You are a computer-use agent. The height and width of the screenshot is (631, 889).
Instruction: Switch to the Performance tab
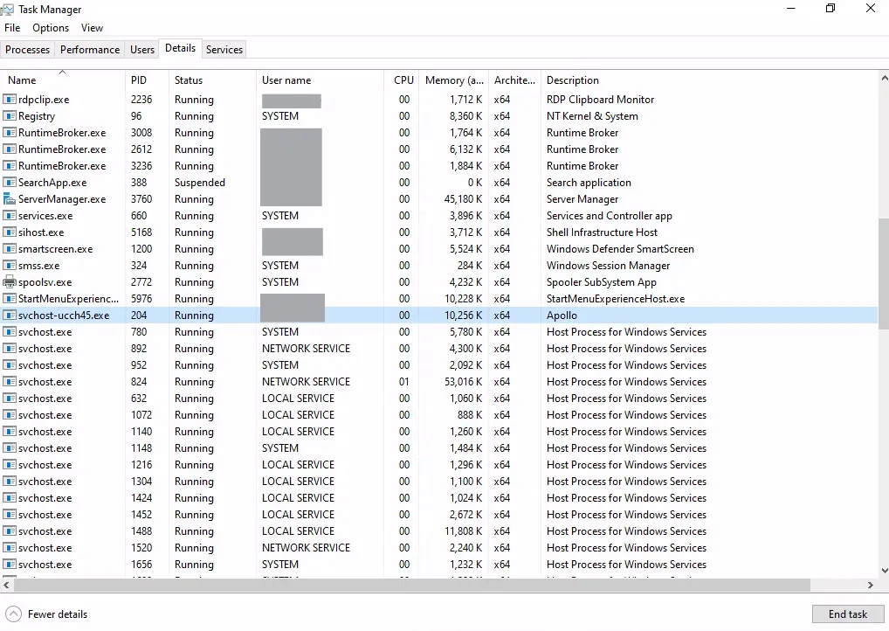pyautogui.click(x=89, y=49)
